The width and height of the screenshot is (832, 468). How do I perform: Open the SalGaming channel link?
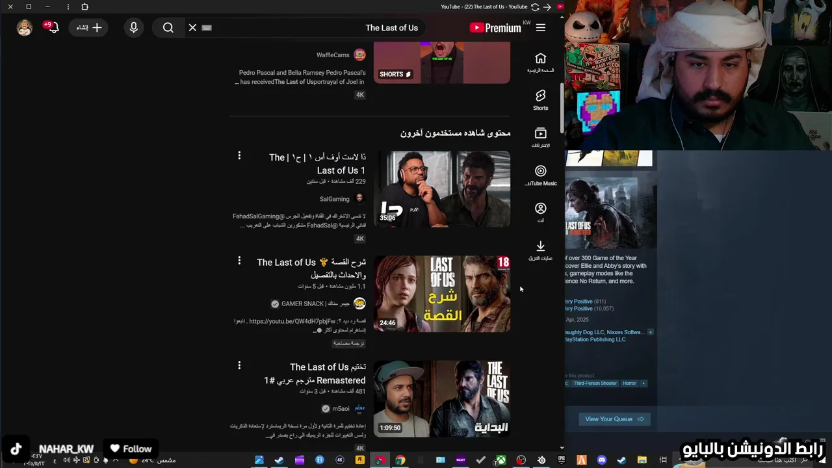coord(334,199)
